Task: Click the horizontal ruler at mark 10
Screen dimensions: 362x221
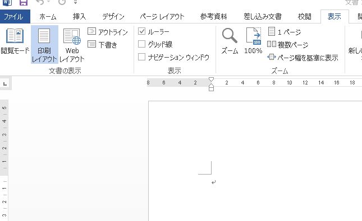Action: coord(290,83)
